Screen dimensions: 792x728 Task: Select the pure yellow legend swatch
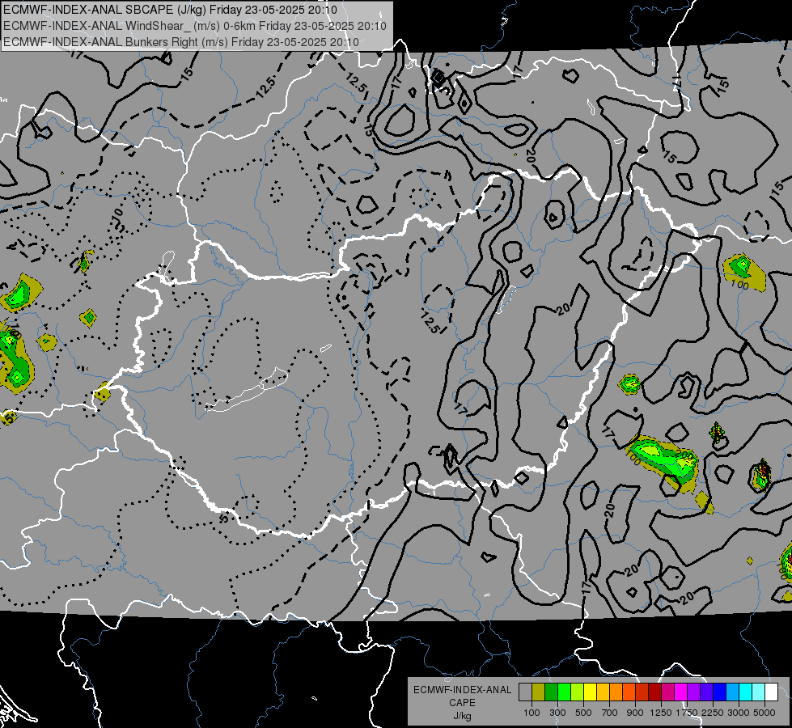point(590,692)
